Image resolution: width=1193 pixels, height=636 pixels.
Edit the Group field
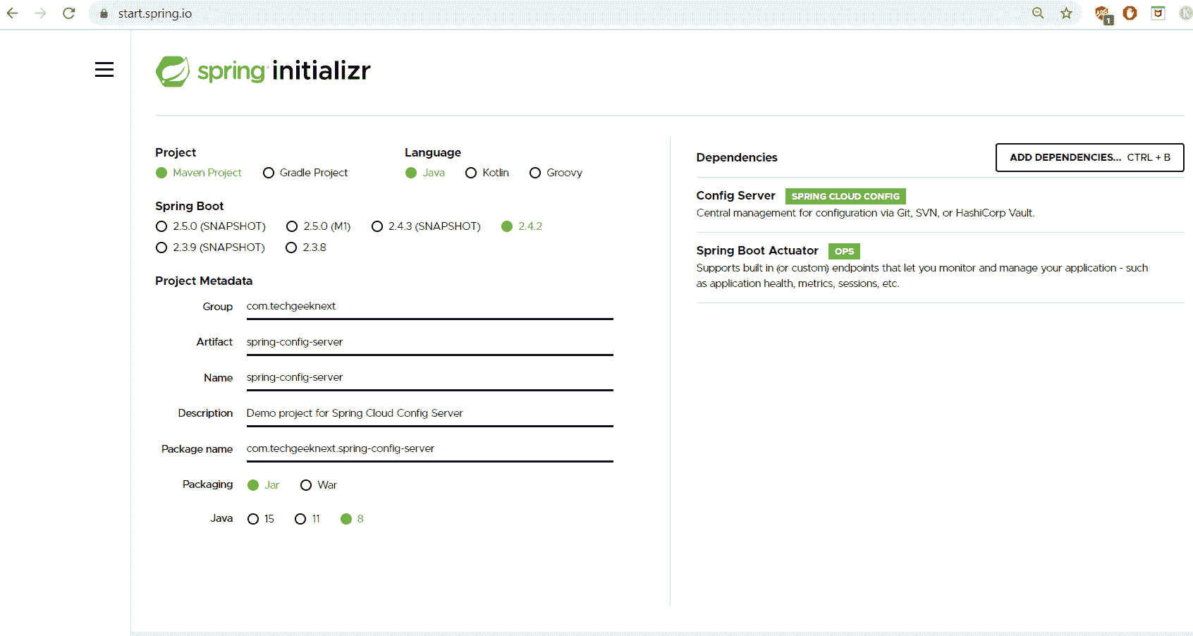pyautogui.click(x=429, y=307)
